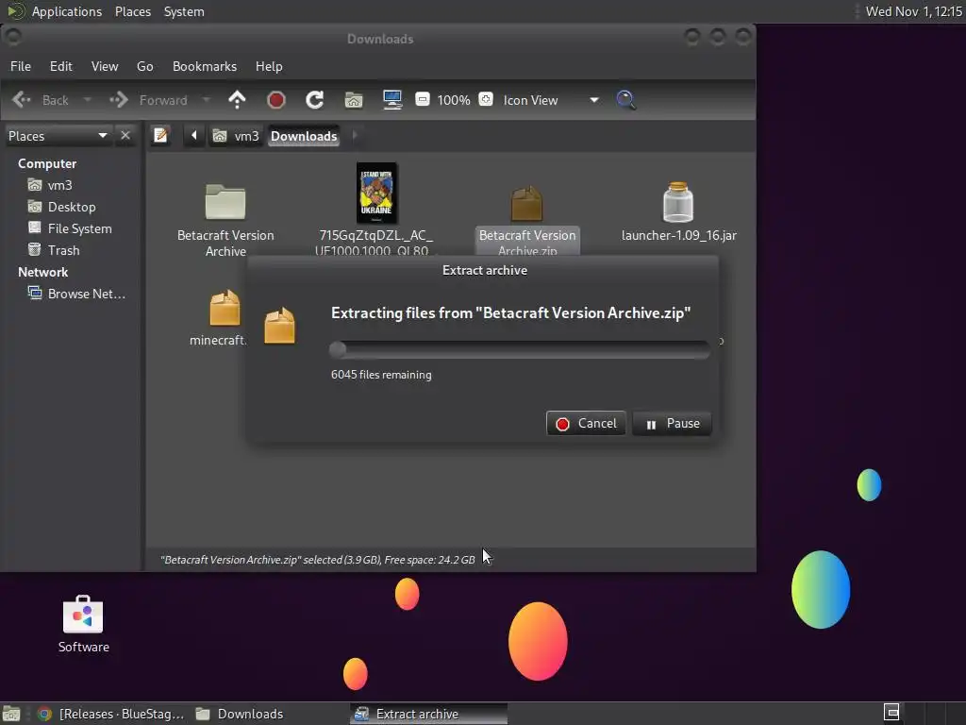Click the clock showing Wed Nov 1
Viewport: 966px width, 725px height.
tap(913, 11)
